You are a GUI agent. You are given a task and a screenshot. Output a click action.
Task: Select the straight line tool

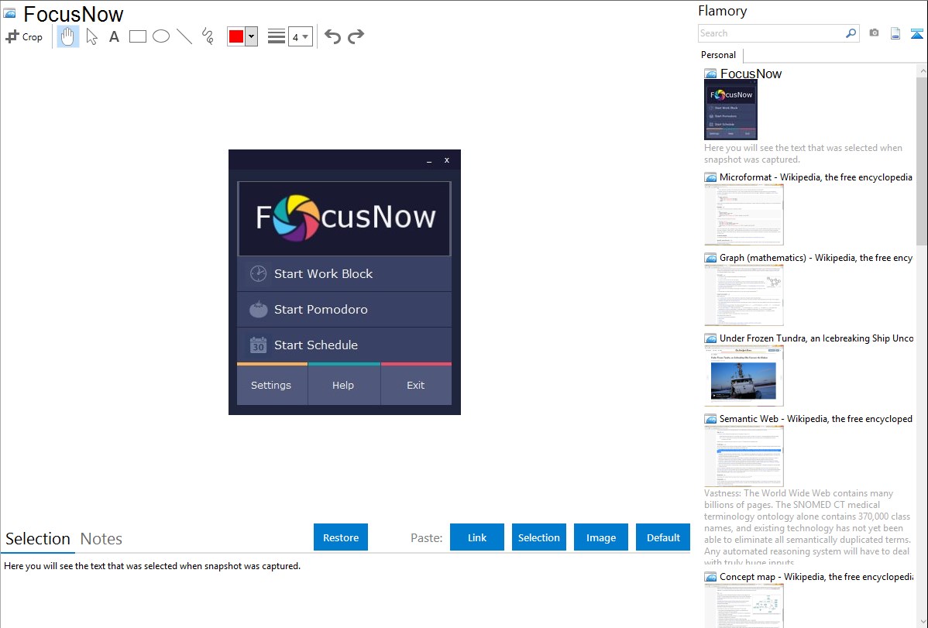pyautogui.click(x=184, y=36)
